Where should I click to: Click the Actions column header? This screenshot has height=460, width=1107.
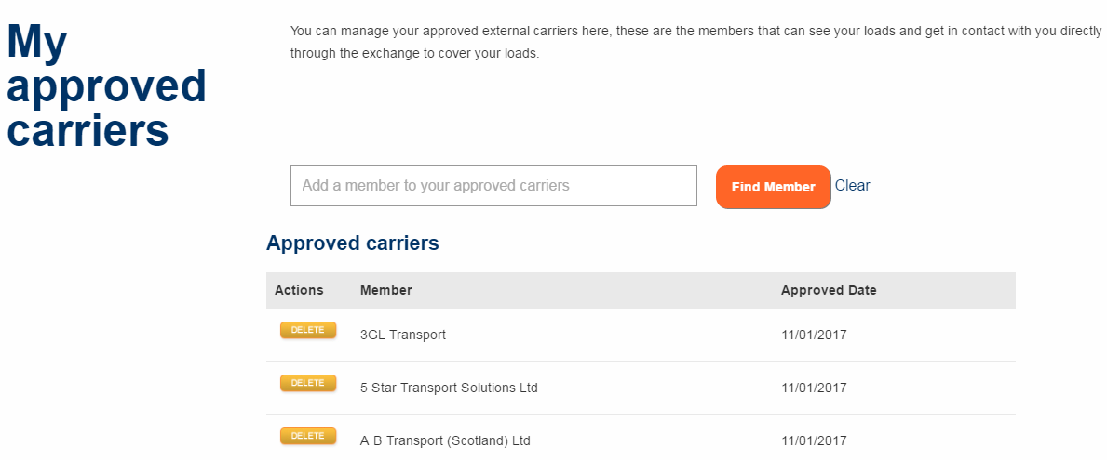299,290
